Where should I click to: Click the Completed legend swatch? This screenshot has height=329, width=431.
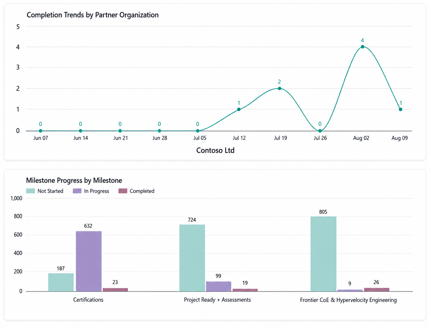coord(123,191)
